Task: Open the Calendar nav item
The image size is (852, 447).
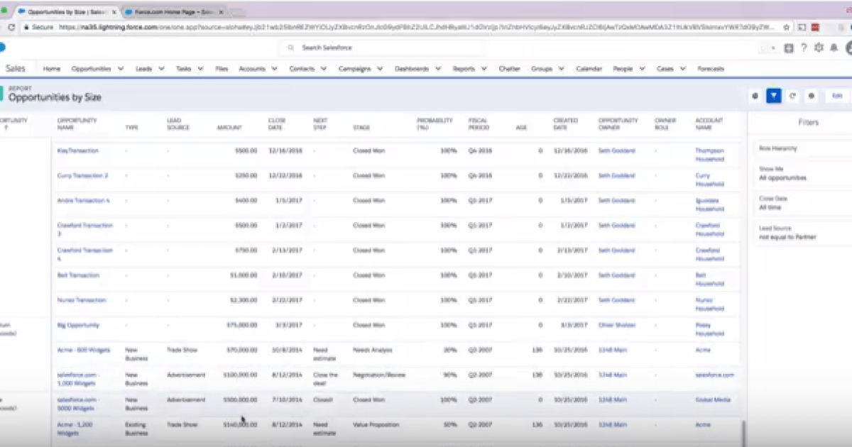Action: (x=589, y=69)
